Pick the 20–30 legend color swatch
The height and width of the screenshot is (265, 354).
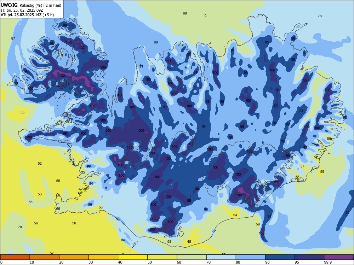click(74, 257)
